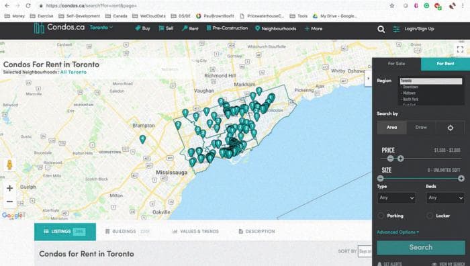Open the Buildings tab
The image size is (470, 266).
[x=128, y=232]
